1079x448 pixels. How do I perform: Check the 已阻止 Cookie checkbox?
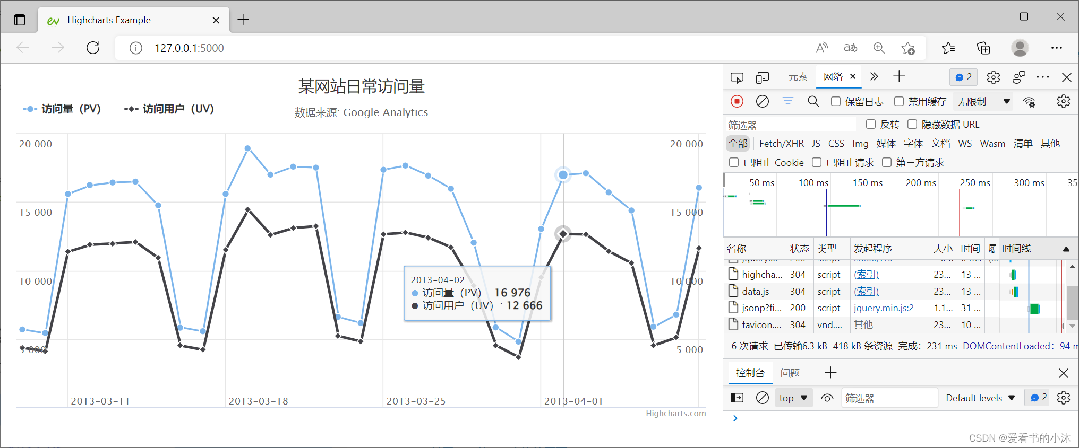tap(734, 162)
